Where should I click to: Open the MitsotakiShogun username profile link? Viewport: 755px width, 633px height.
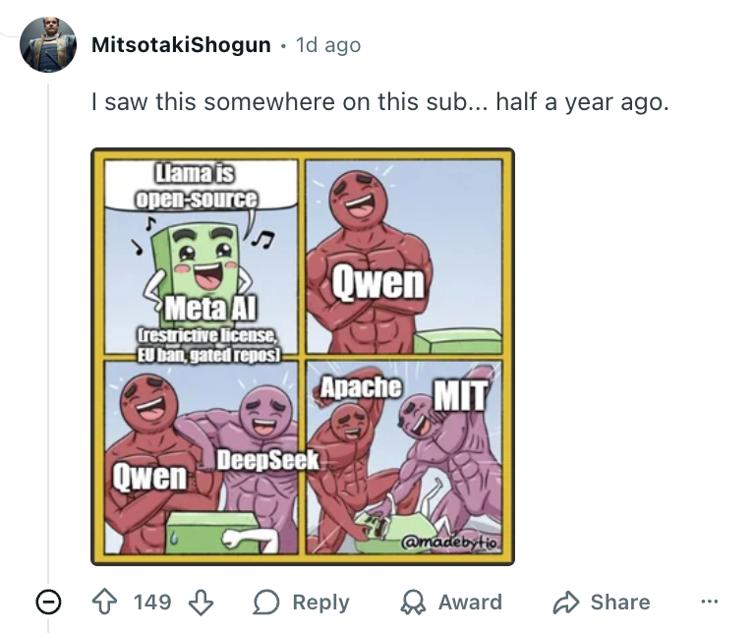(x=181, y=45)
